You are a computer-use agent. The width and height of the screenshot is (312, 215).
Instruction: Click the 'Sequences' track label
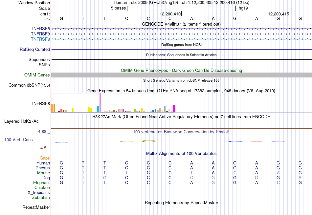point(39,59)
